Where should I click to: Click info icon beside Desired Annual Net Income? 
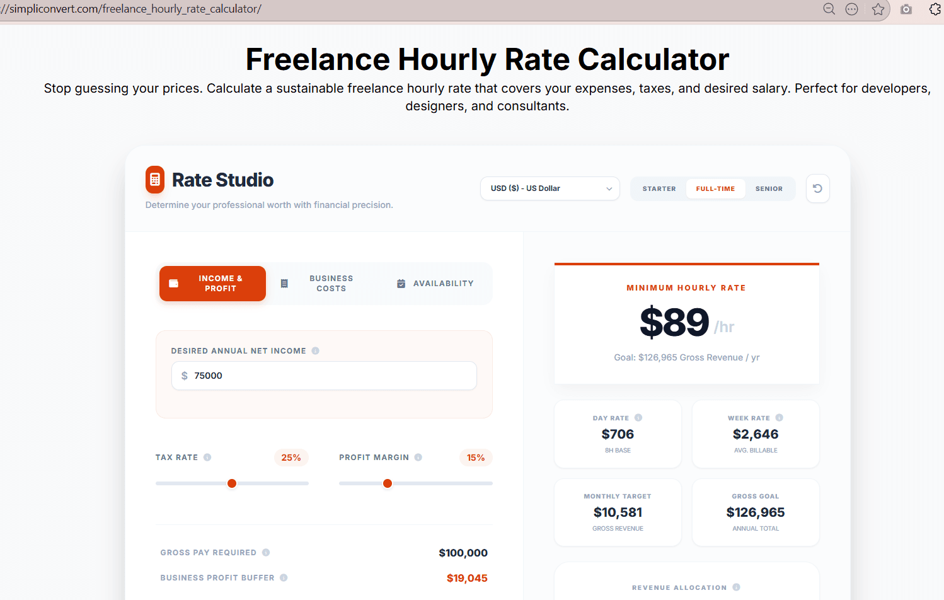coord(315,351)
